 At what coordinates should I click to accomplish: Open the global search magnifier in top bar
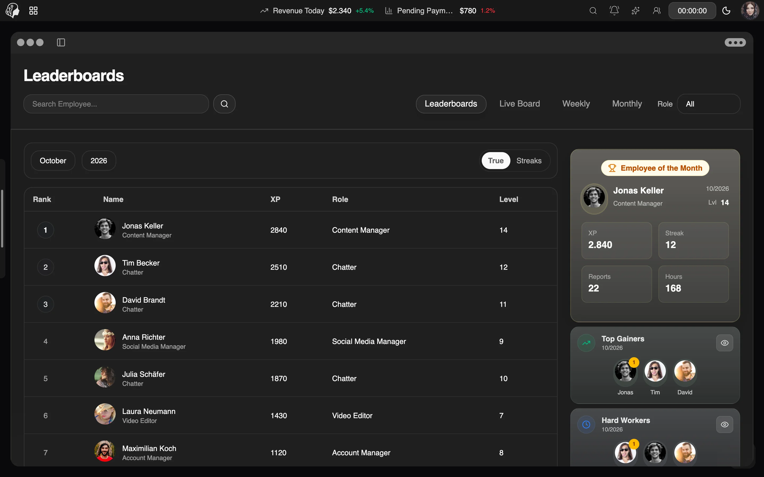pos(593,11)
